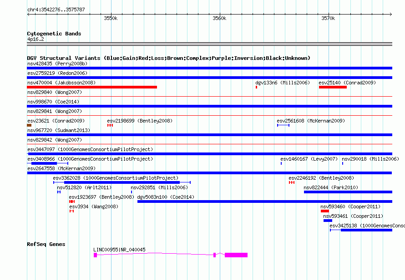
Task: Open esv2647558 (McKernan2009) variant label
Action: point(61,168)
